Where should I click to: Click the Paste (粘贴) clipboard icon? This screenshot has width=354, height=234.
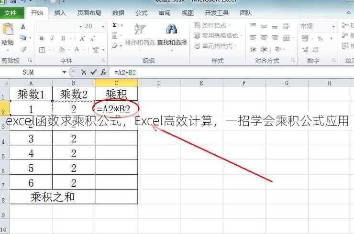pyautogui.click(x=8, y=29)
